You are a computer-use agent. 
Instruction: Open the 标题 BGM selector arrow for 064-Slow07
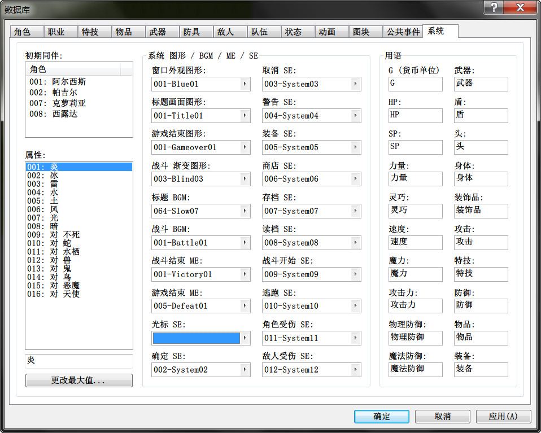pos(245,211)
